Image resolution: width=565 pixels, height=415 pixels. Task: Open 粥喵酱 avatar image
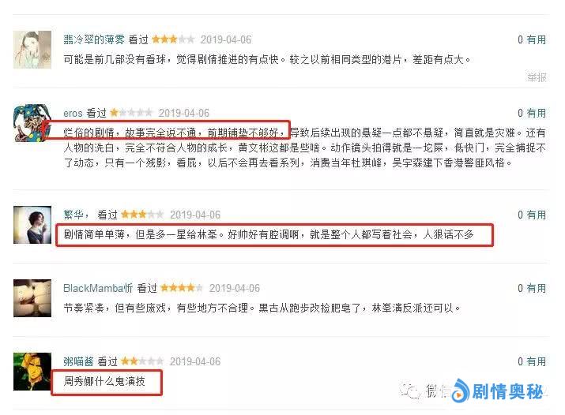pyautogui.click(x=32, y=372)
